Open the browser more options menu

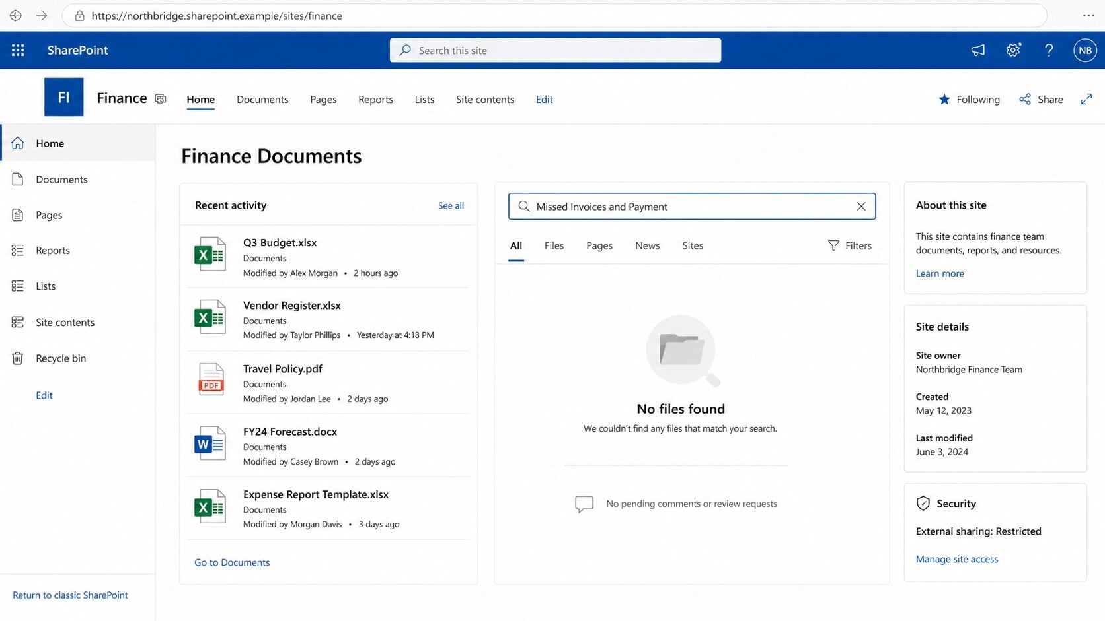click(x=1088, y=15)
